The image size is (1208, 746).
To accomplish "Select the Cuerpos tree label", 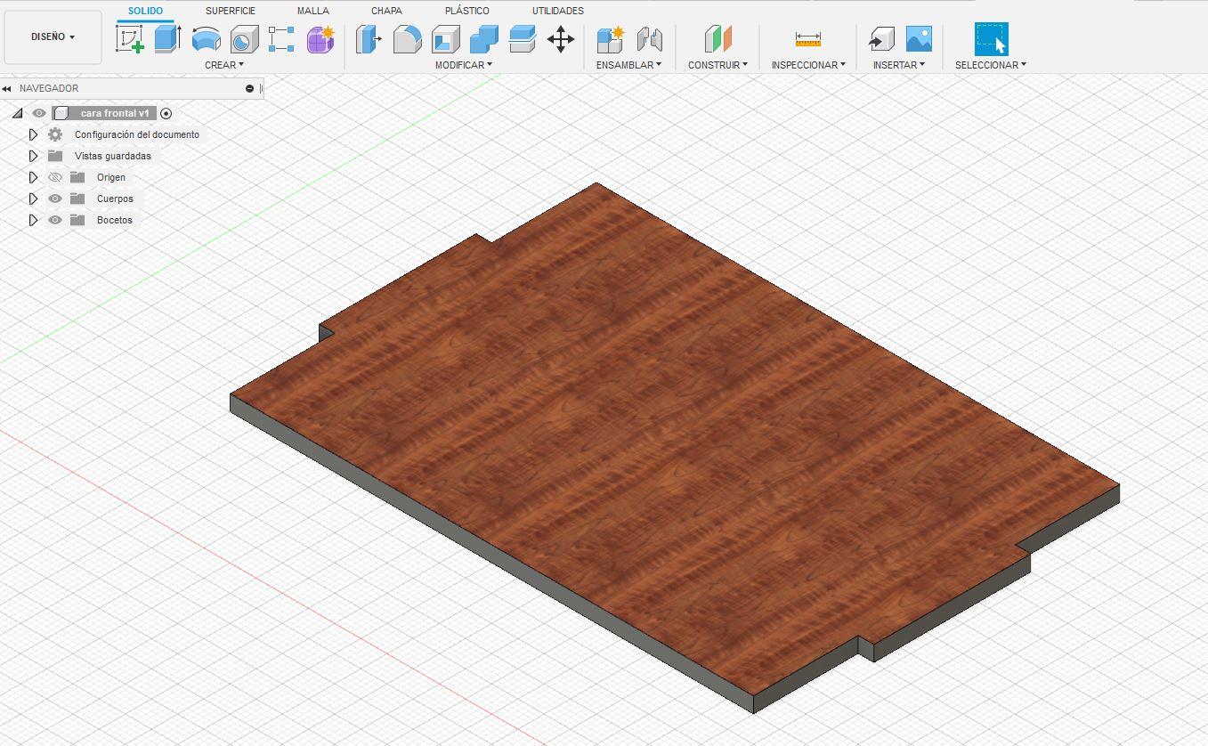I will click(x=115, y=199).
